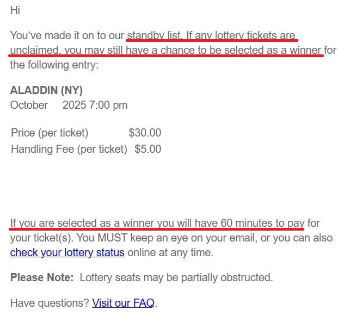Click the $30.00 ticket price
The width and height of the screenshot is (344, 316).
click(x=145, y=133)
